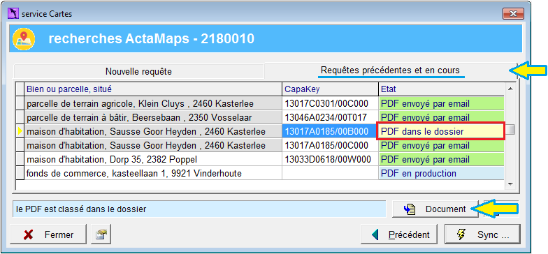
Task: Click the CapaKey cell 13033D0618/00W000
Action: tap(330, 159)
